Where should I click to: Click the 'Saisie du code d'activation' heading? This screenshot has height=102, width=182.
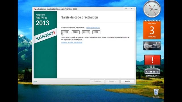[x=80, y=17]
